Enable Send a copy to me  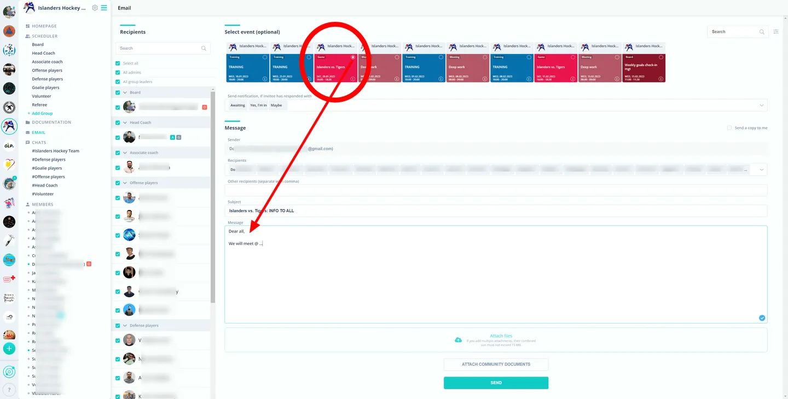point(729,128)
